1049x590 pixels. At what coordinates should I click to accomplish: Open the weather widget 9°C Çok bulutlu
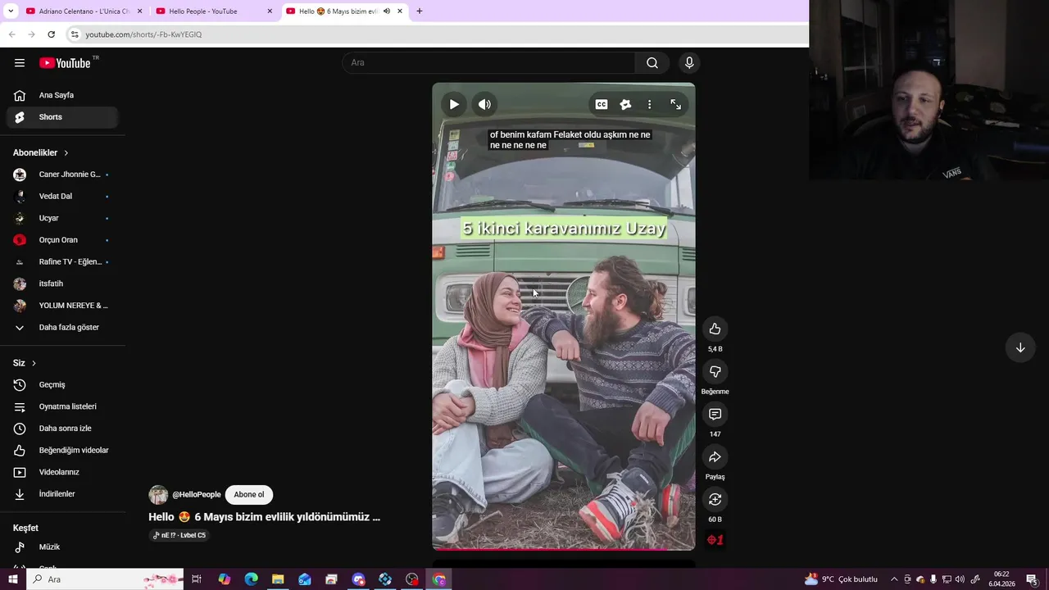click(x=841, y=579)
